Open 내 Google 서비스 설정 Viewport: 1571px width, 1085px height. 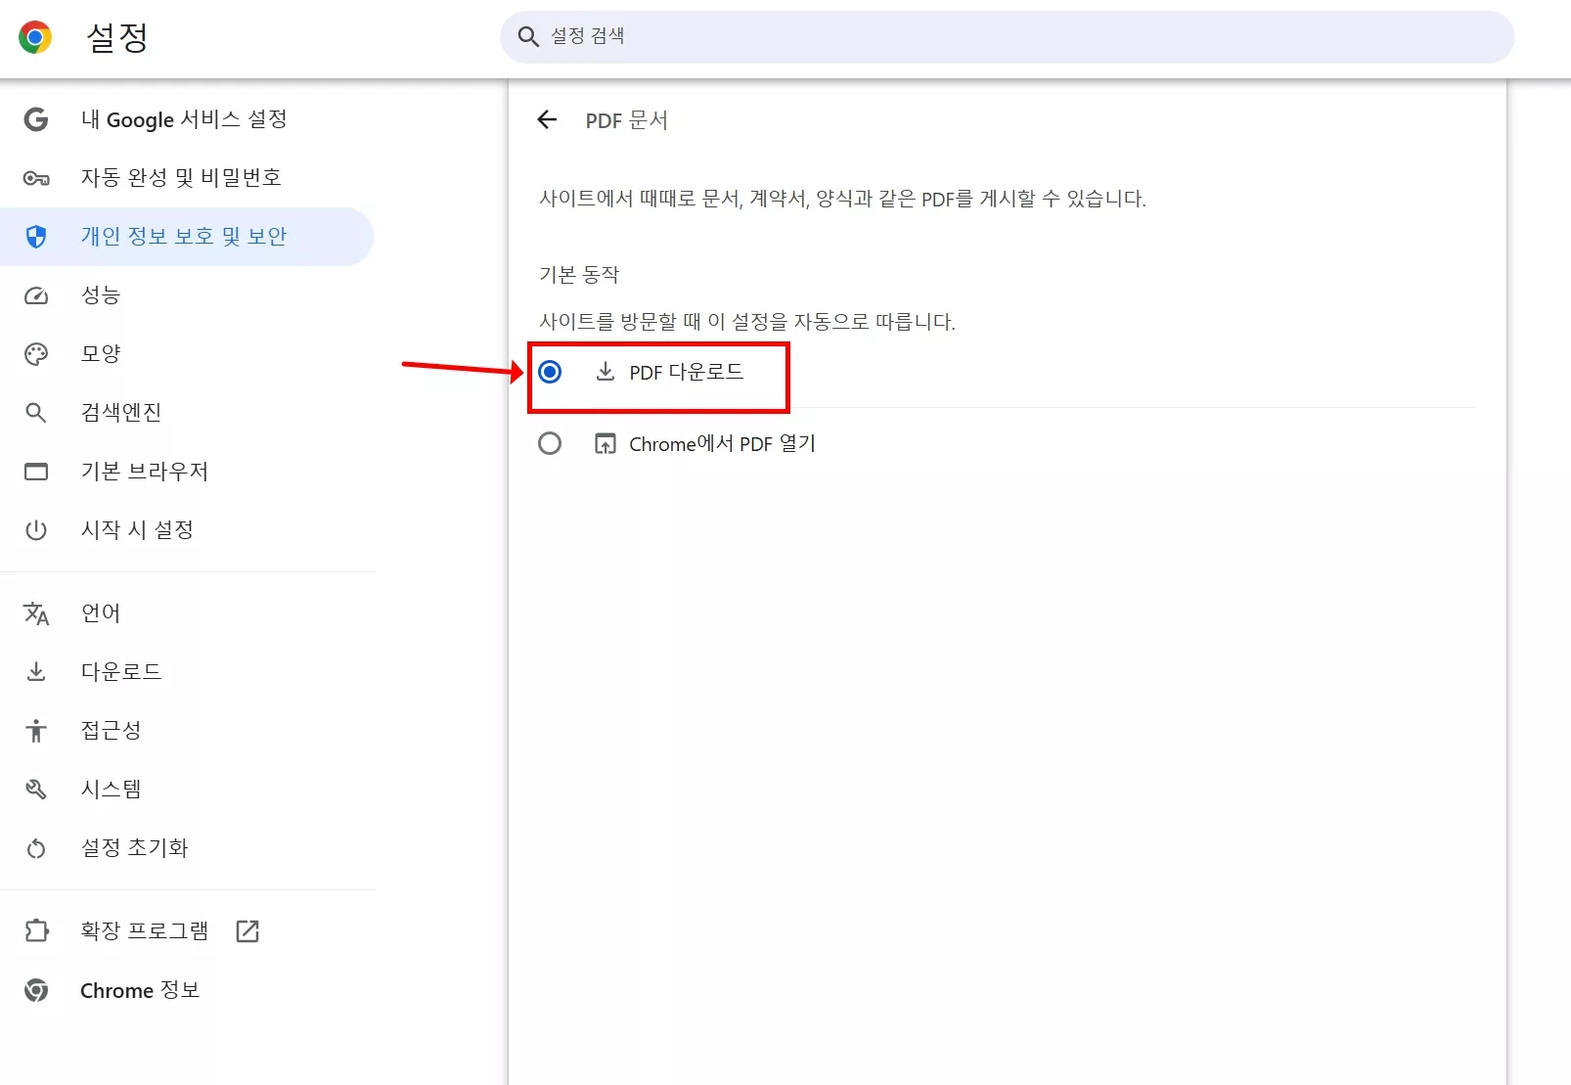pyautogui.click(x=186, y=119)
